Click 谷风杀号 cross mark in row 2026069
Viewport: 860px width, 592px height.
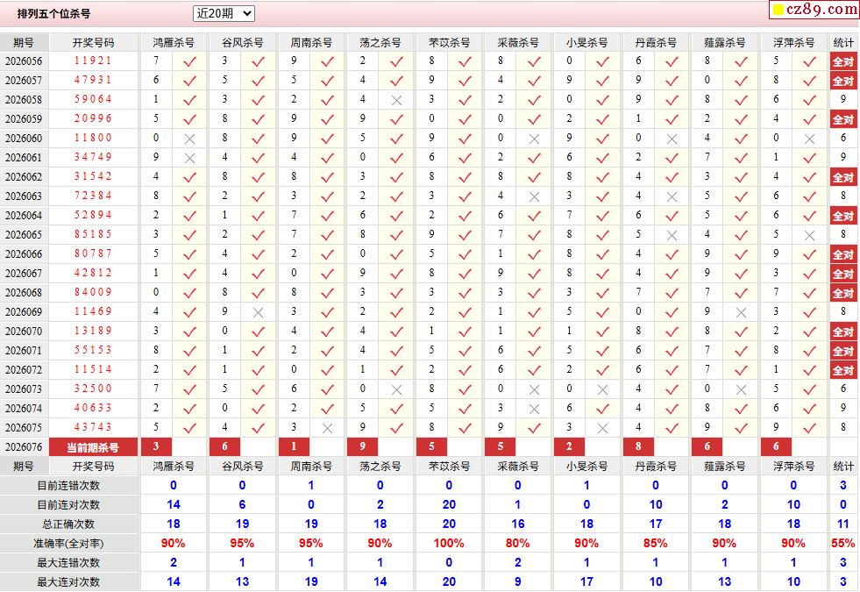[258, 312]
